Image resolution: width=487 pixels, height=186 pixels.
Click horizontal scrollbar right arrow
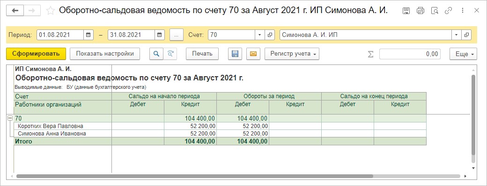(x=465, y=176)
